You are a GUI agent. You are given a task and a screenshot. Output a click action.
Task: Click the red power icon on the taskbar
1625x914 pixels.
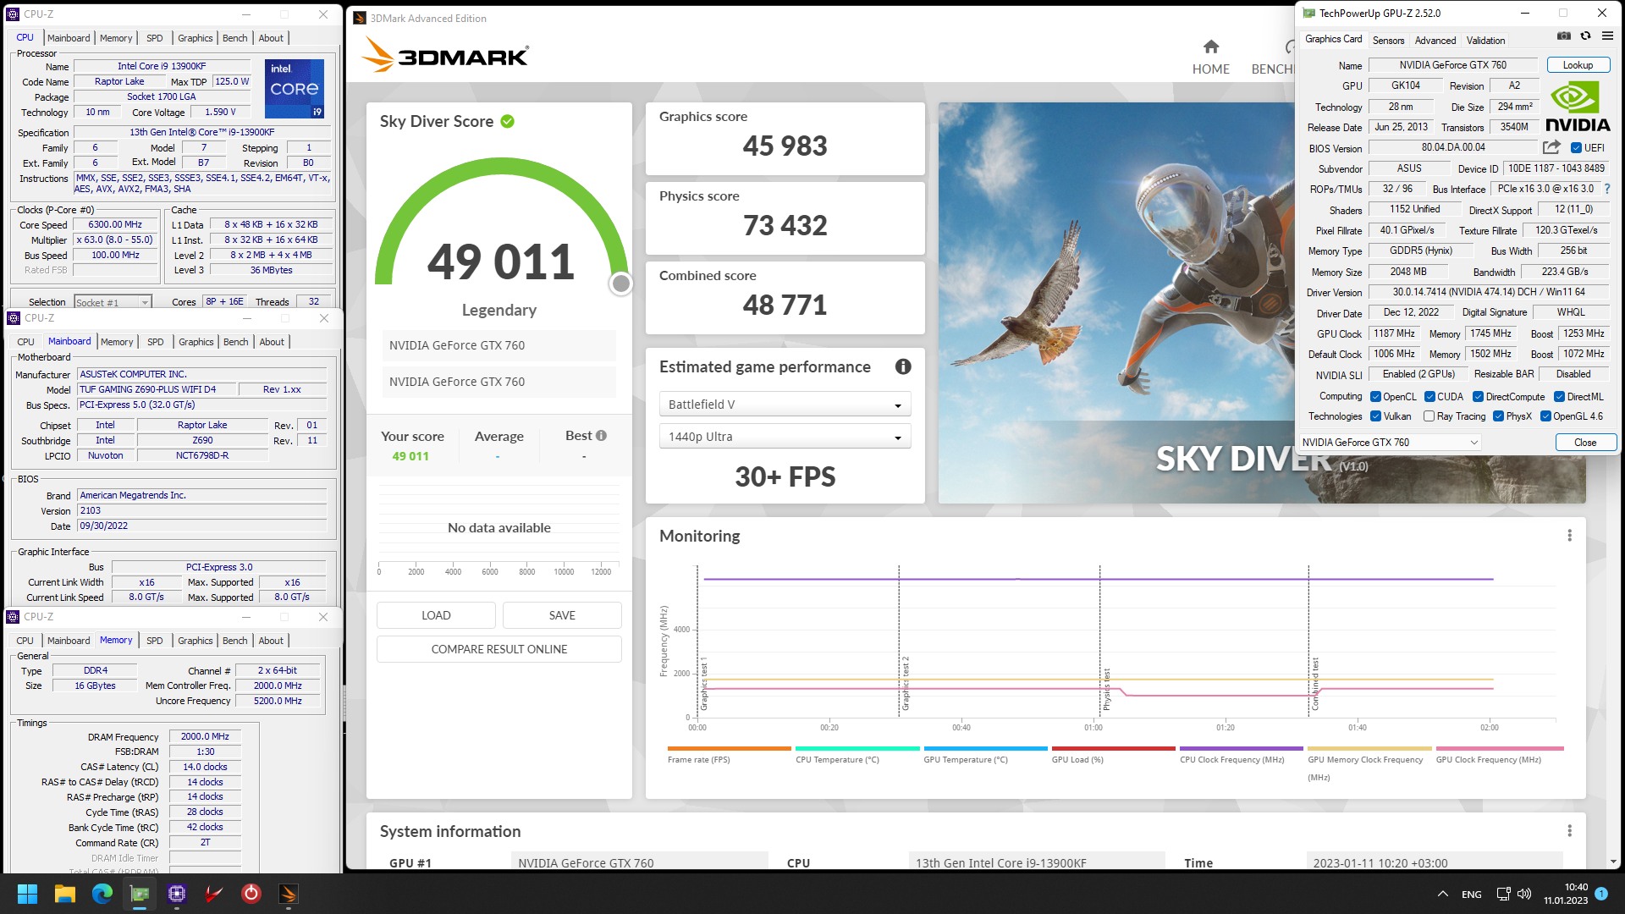coord(251,894)
